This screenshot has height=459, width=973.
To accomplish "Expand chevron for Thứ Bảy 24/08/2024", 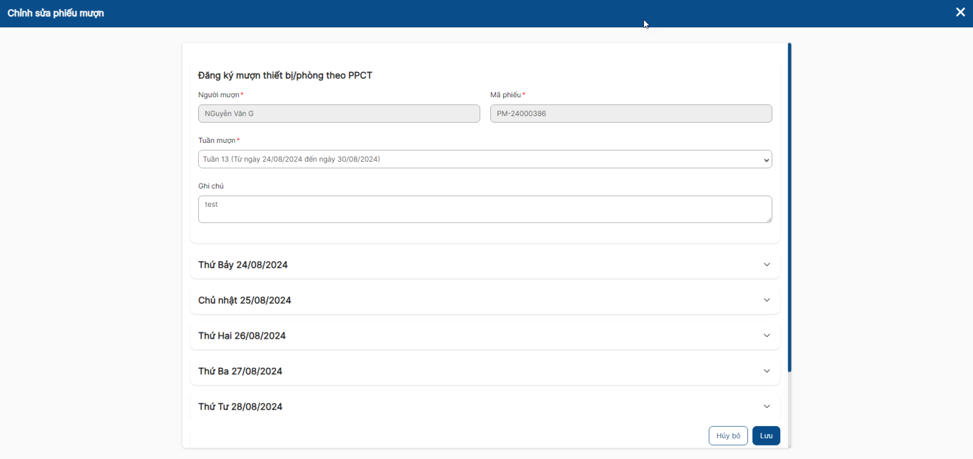I will tap(767, 264).
